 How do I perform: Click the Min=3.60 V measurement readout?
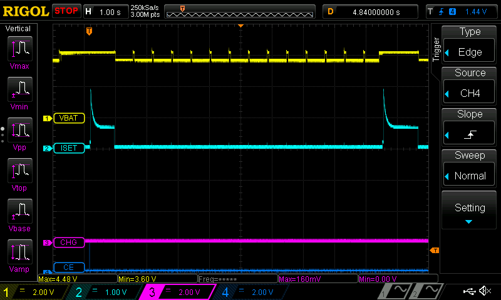pos(158,279)
